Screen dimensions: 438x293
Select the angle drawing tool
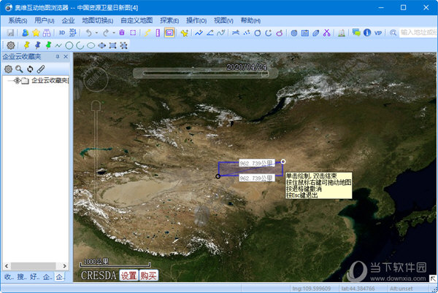click(x=210, y=33)
